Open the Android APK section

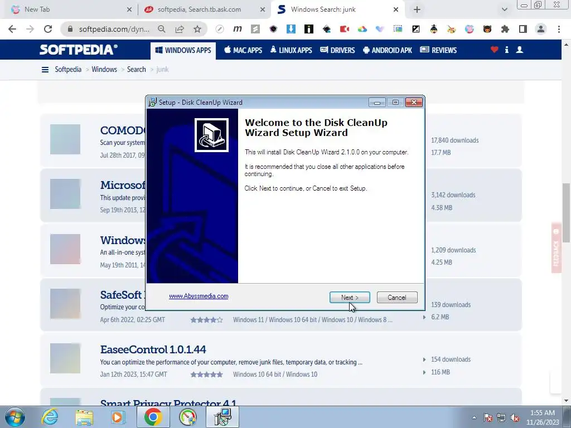pos(388,50)
